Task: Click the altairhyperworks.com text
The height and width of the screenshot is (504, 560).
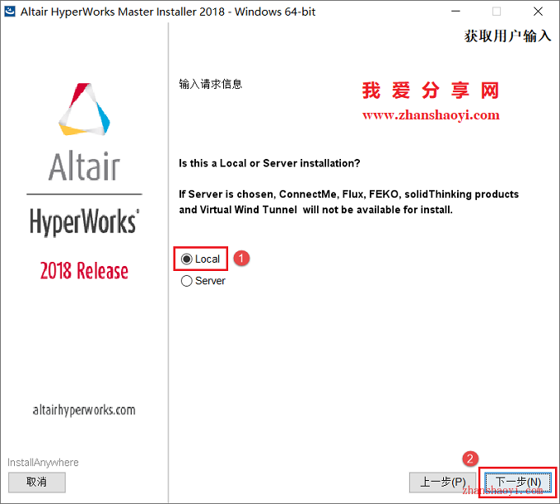Action: point(84,410)
